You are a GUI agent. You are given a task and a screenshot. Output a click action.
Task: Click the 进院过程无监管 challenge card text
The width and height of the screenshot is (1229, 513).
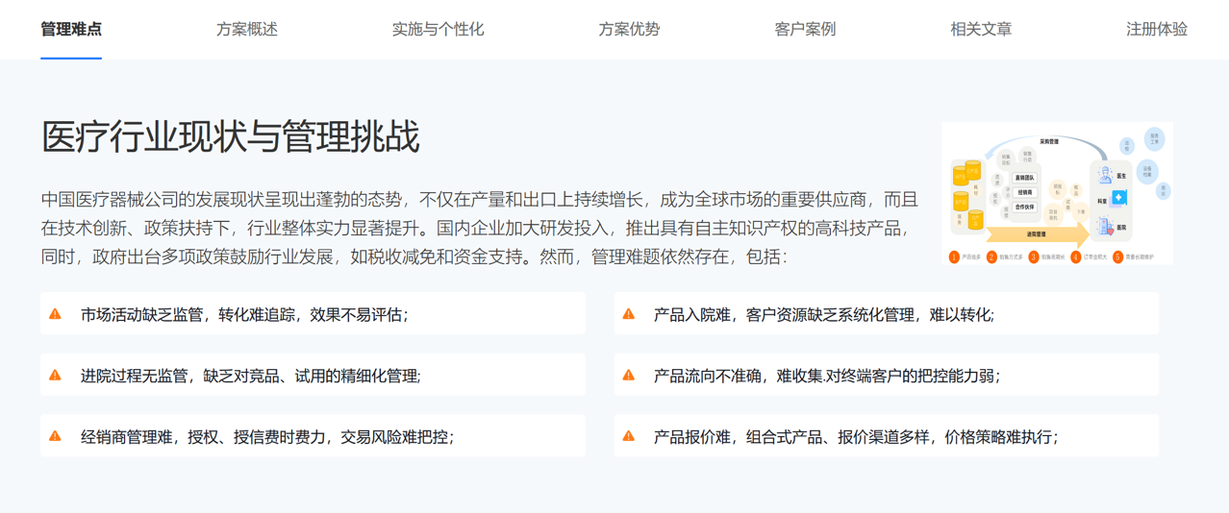[x=251, y=377]
